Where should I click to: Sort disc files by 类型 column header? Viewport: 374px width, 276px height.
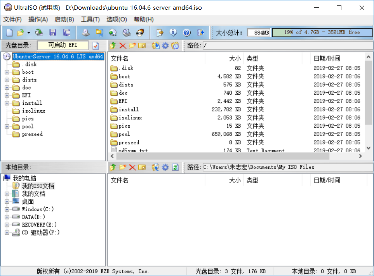(x=273, y=58)
